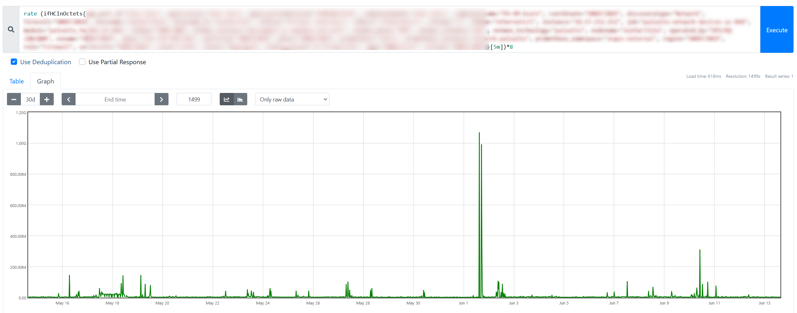797x313 pixels.
Task: Click the Jun 1 x-axis label
Action: [463, 303]
